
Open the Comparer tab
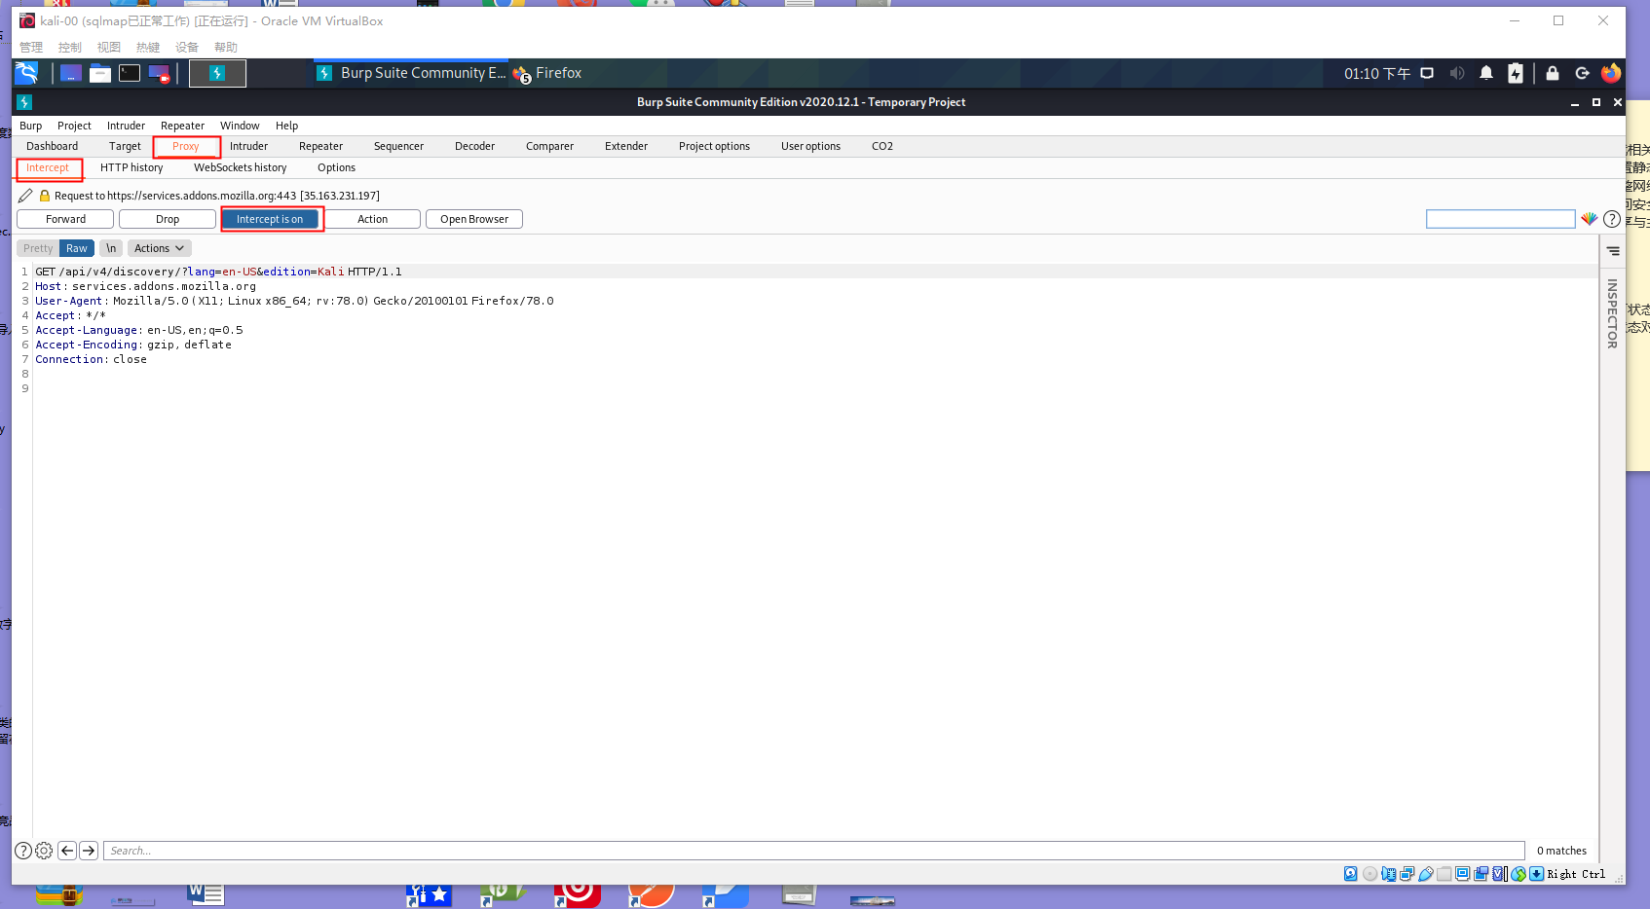pos(549,146)
